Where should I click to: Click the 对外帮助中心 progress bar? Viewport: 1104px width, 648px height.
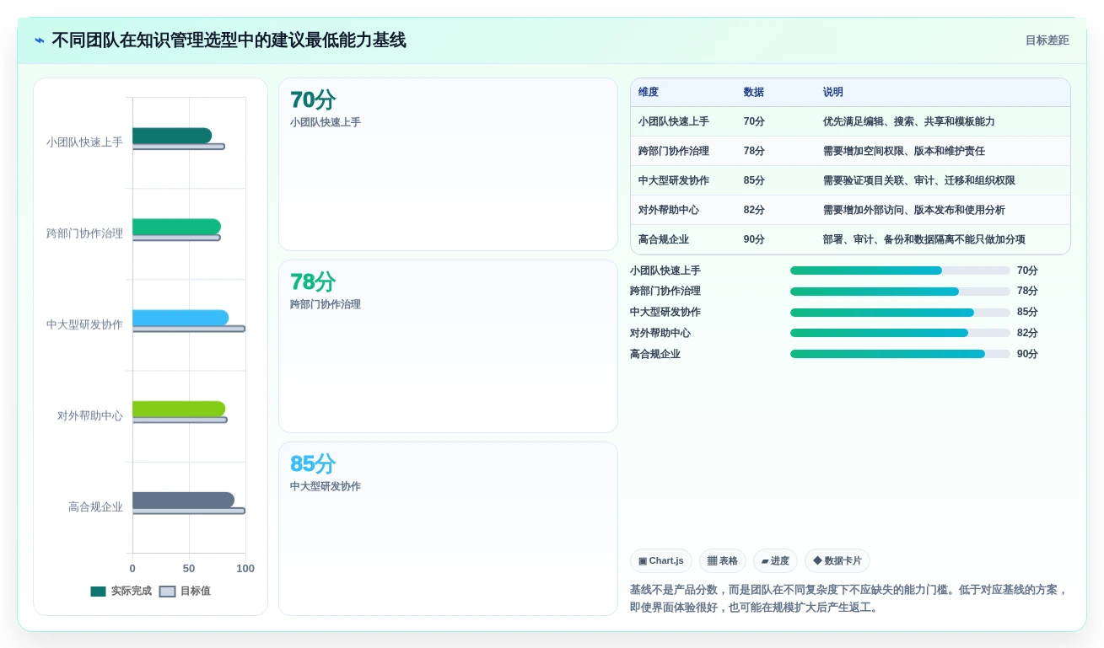900,333
